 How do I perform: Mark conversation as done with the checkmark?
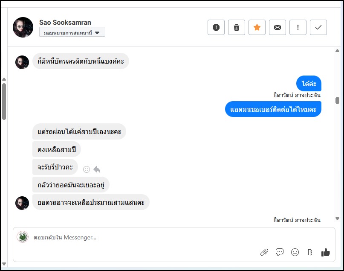click(x=318, y=27)
